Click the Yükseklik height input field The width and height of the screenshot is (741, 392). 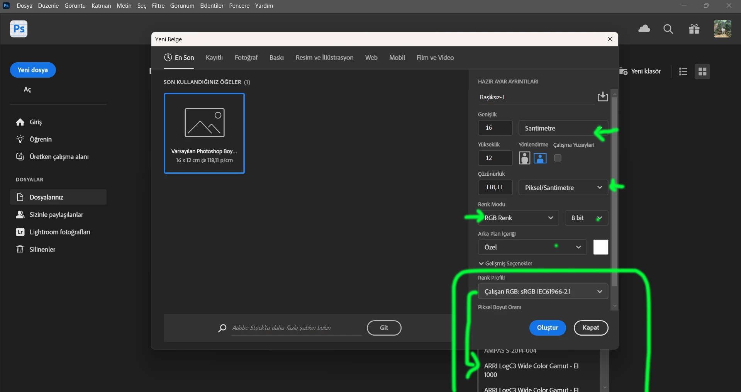pos(495,158)
